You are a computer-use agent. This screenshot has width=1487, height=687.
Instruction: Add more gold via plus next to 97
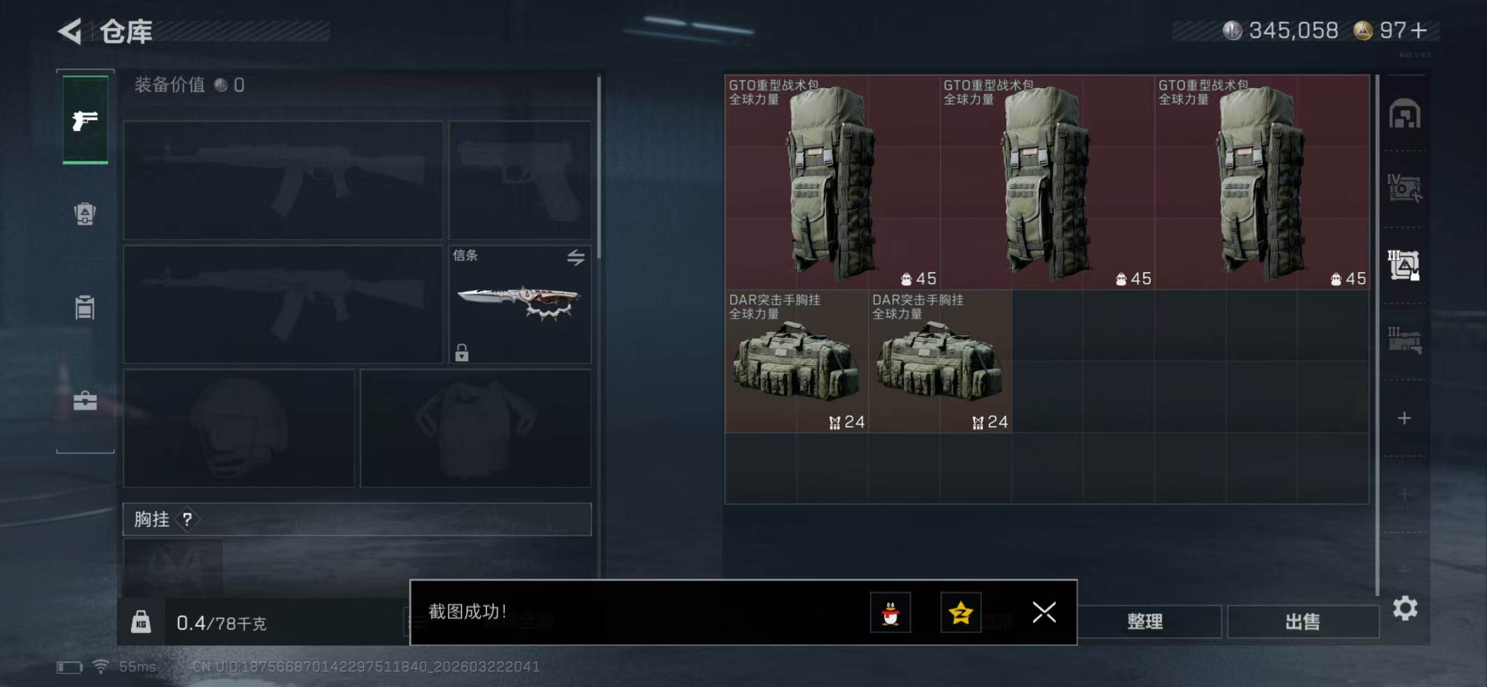point(1419,30)
